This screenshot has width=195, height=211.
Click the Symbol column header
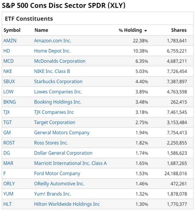pos(12,30)
